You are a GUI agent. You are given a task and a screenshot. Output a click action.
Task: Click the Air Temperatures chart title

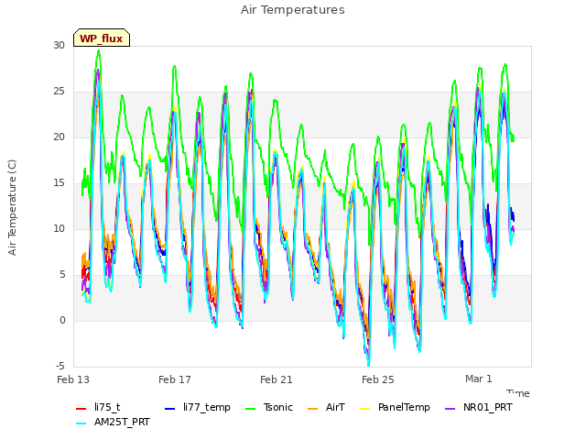(292, 10)
